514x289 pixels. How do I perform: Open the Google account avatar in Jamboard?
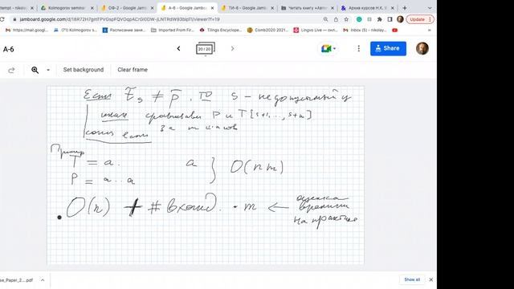click(x=422, y=48)
